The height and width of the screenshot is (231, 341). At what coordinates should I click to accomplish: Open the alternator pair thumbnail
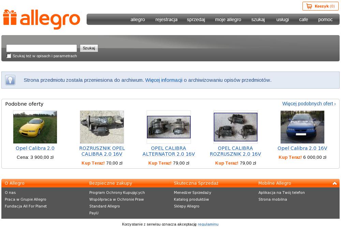coord(169,127)
